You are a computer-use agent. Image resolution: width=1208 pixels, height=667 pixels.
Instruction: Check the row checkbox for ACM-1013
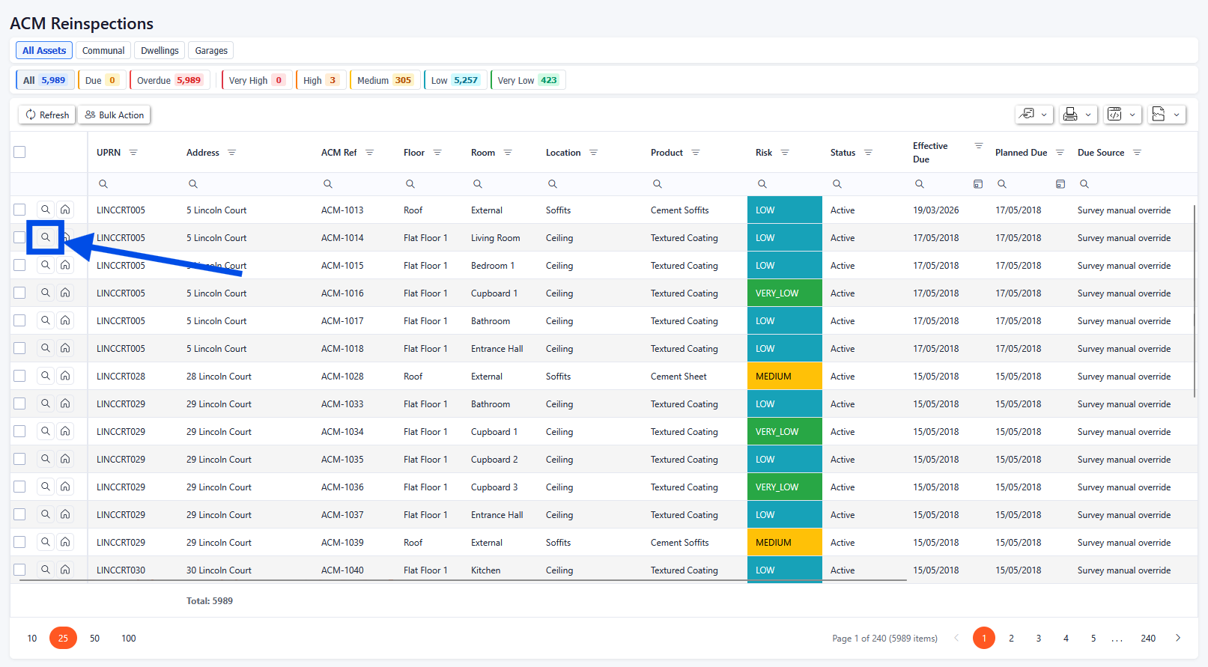19,210
